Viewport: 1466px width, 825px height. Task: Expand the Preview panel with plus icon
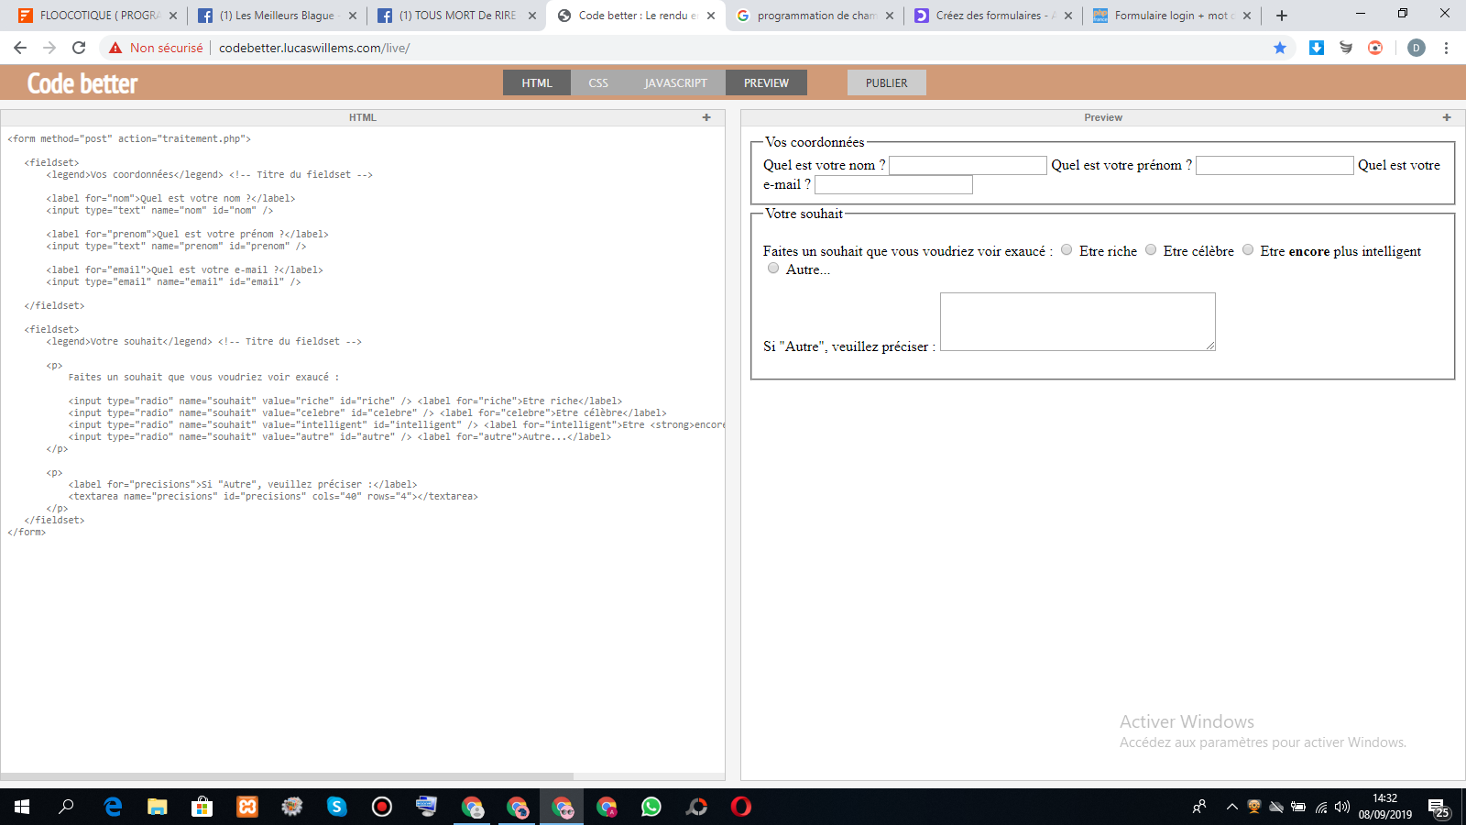1447,117
